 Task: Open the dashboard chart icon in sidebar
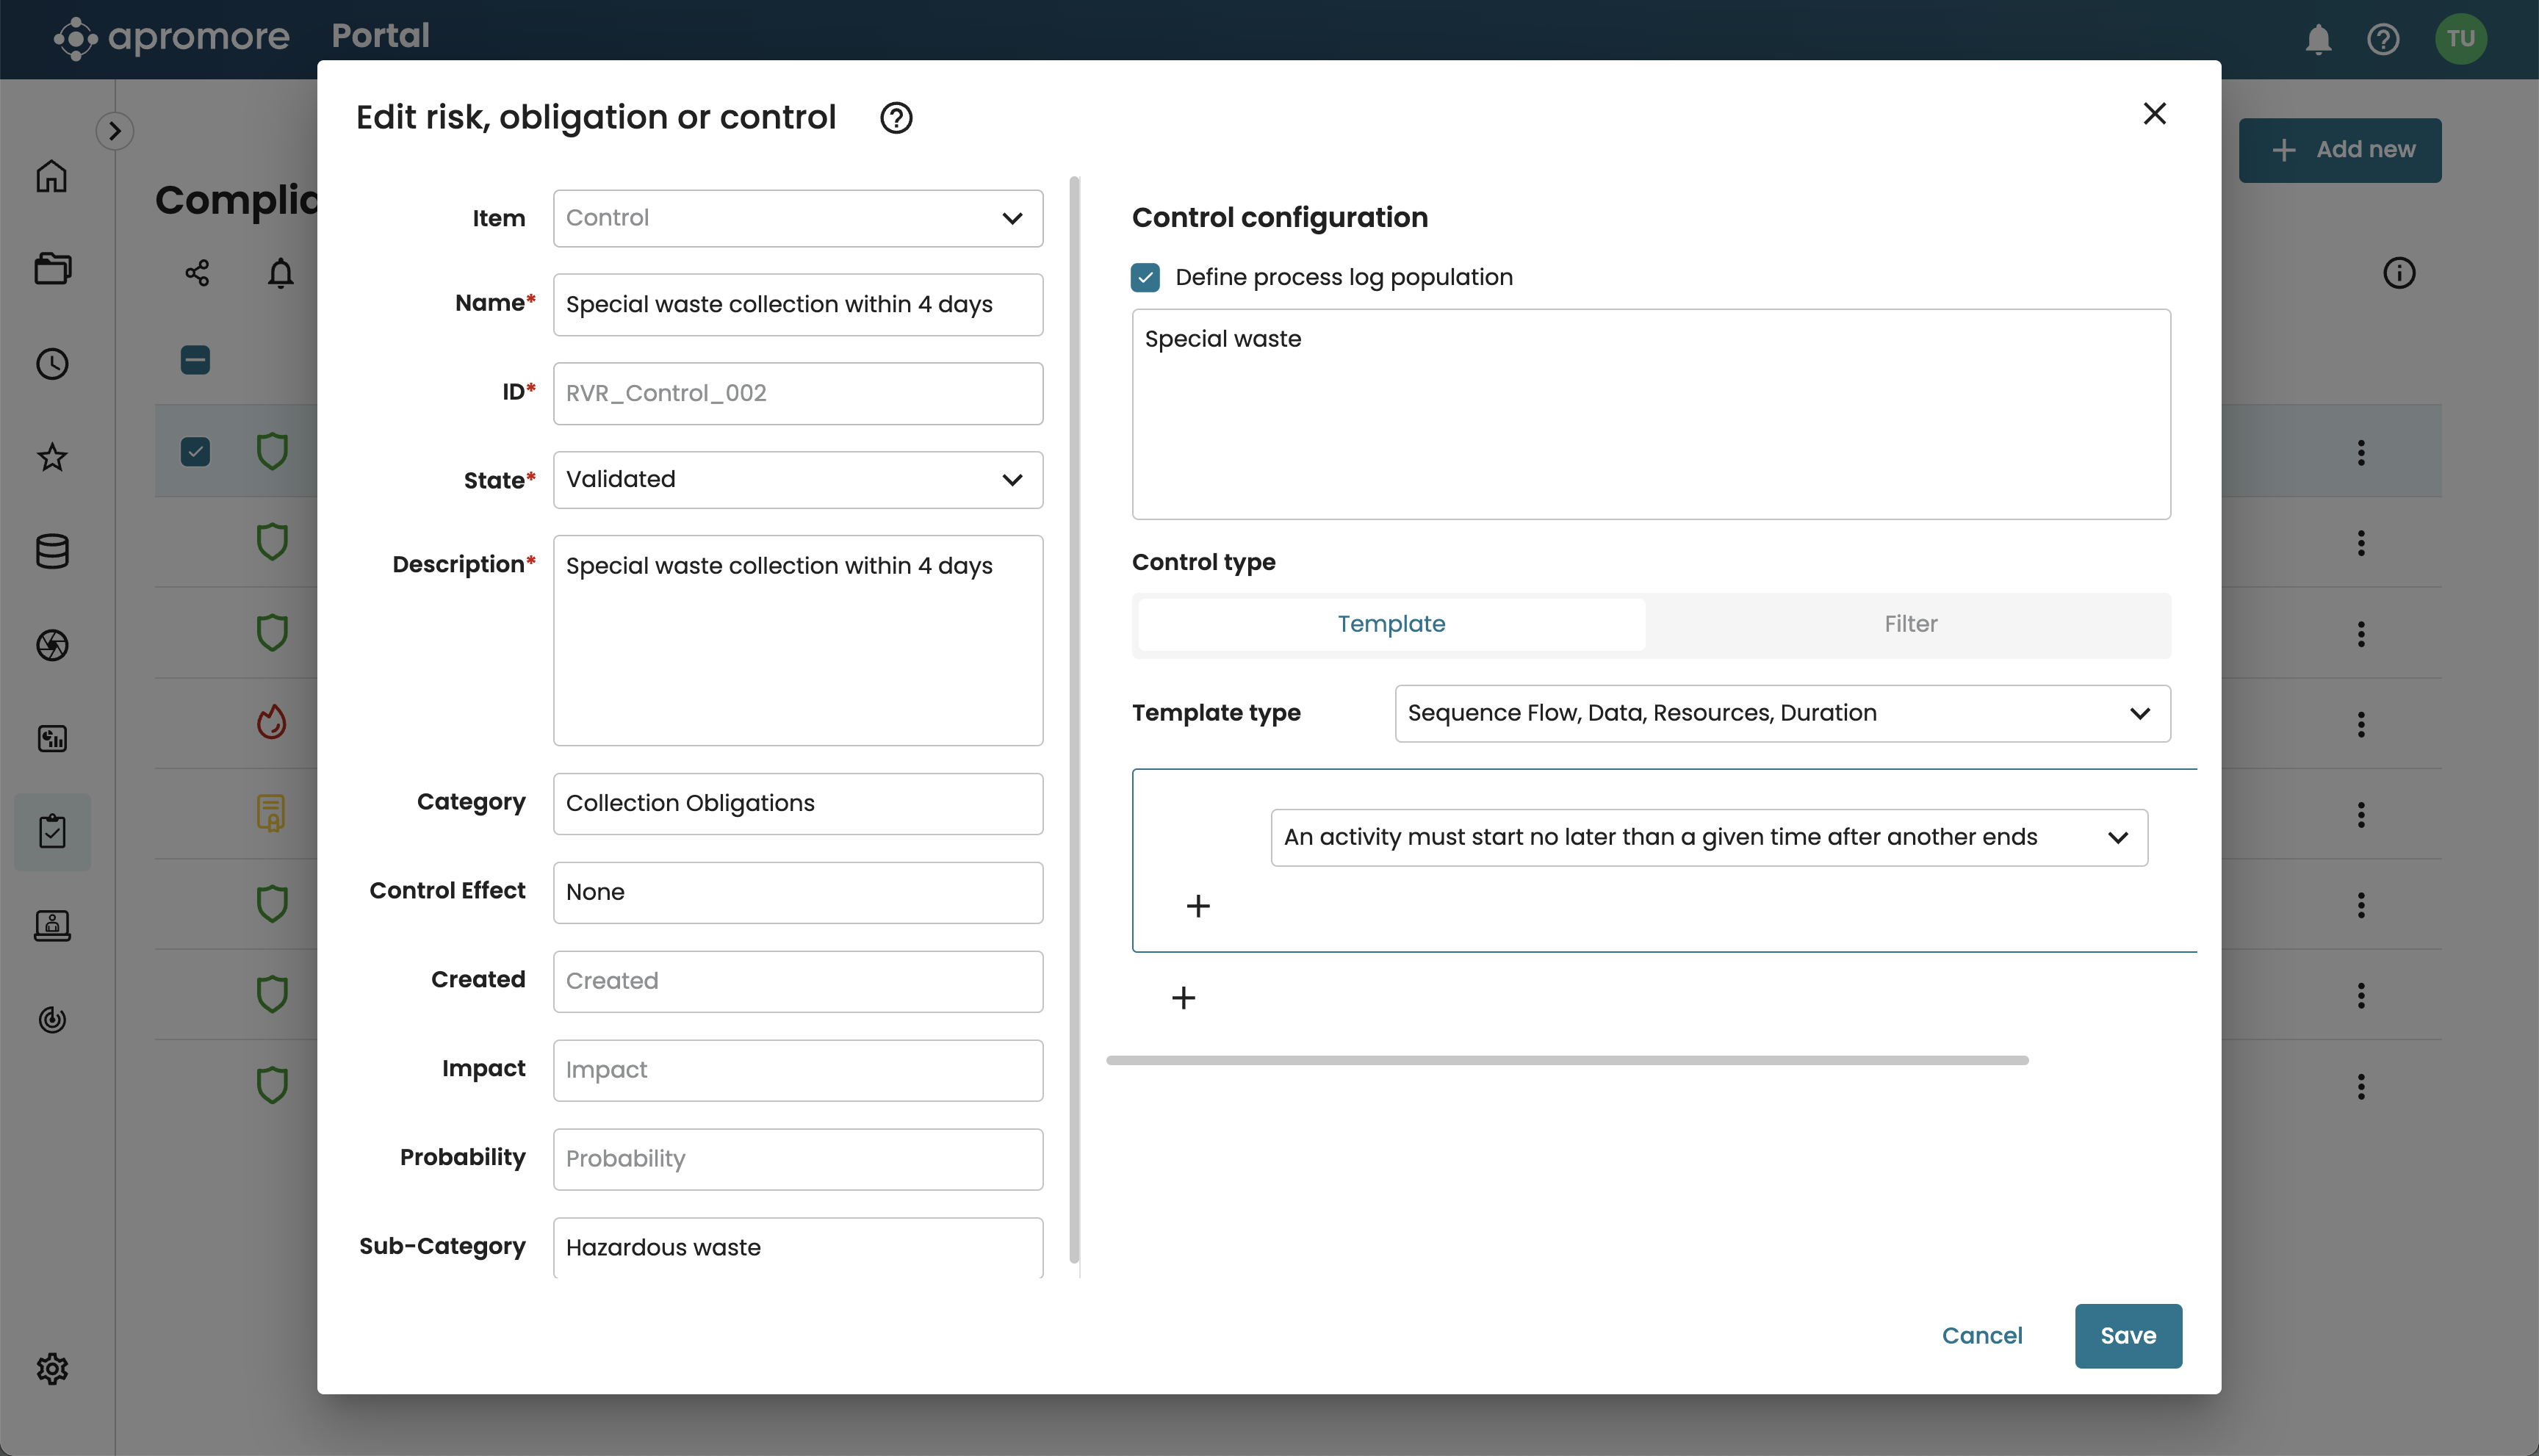click(x=52, y=739)
